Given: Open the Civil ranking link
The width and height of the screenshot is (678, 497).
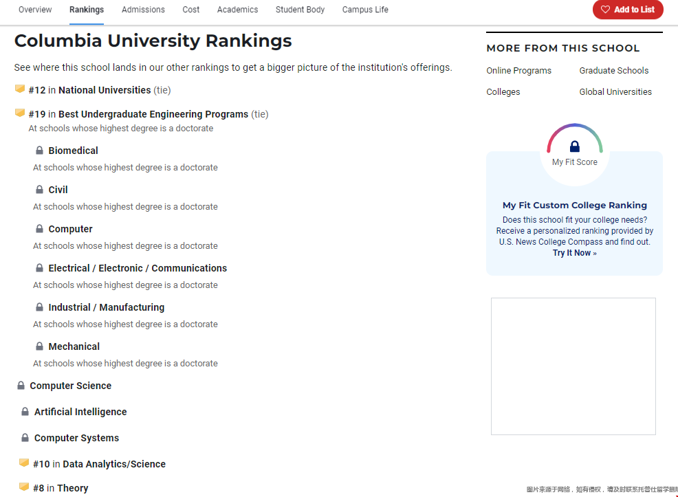Looking at the screenshot, I should click(58, 190).
